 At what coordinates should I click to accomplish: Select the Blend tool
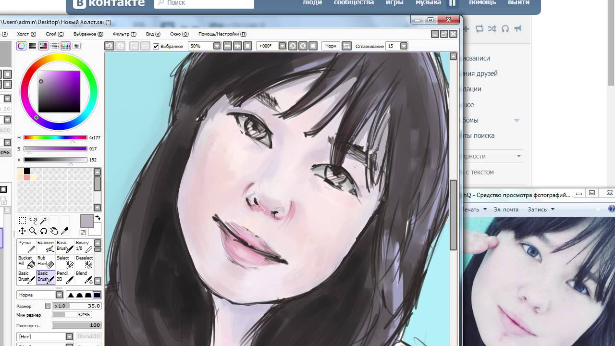point(84,277)
